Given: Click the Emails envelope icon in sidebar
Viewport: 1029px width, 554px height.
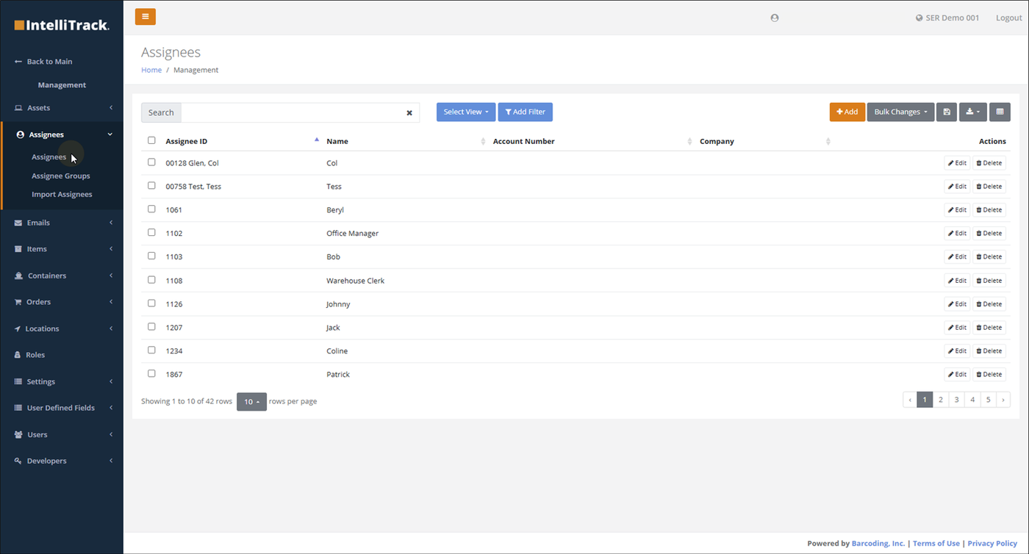Looking at the screenshot, I should (x=18, y=223).
